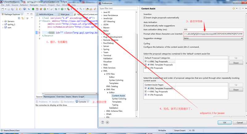Click the preferences tree vertical scrollbar
Viewport: 247px width, 134px height.
[136, 73]
